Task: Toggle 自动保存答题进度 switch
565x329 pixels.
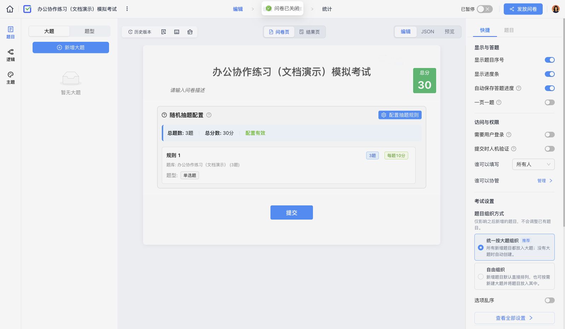Action: tap(550, 88)
